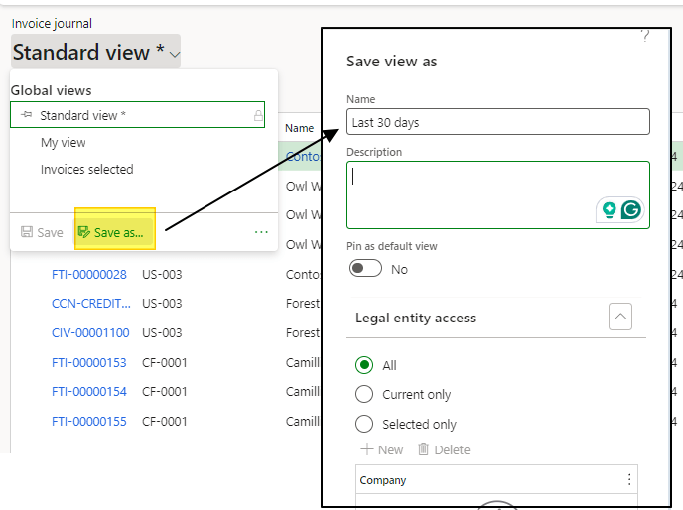Select the Selected only radio button
The image size is (683, 510).
364,424
